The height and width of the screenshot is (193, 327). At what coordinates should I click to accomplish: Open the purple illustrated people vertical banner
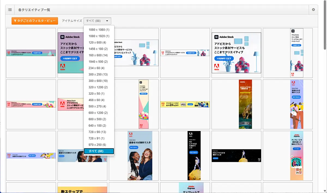point(296,104)
